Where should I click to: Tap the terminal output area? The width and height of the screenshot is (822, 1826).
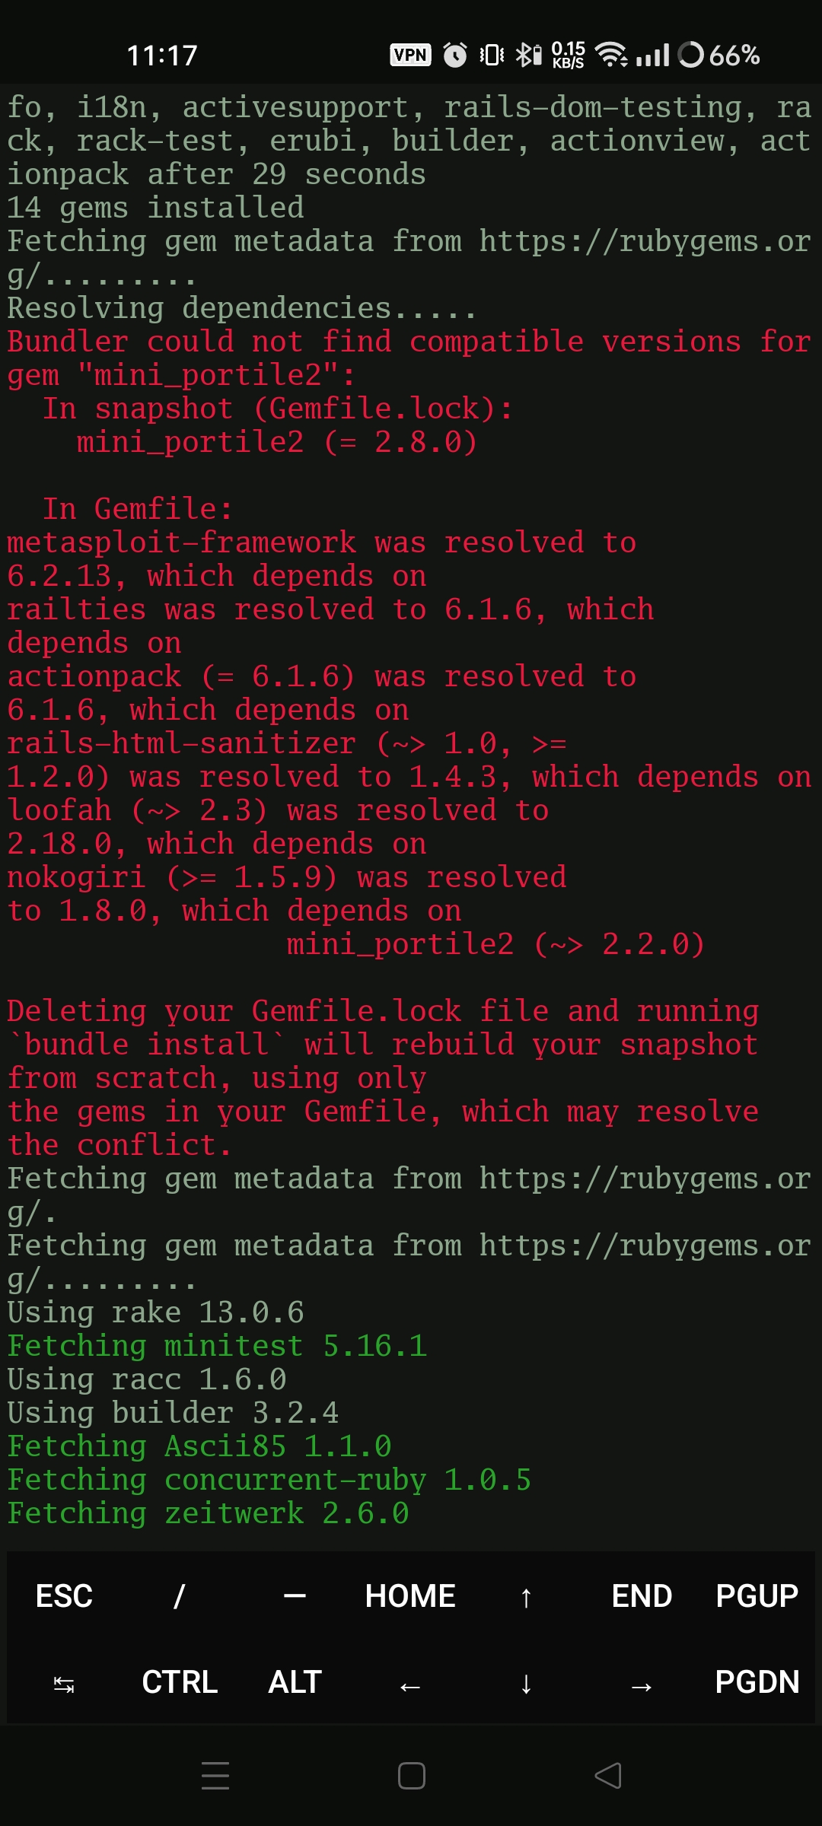411,761
